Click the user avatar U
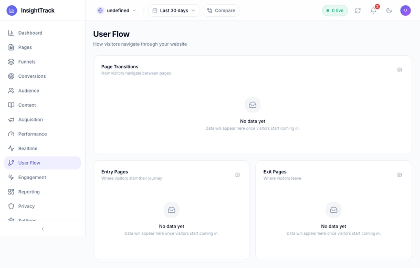 (x=405, y=11)
